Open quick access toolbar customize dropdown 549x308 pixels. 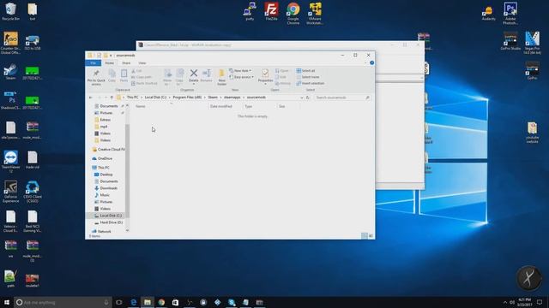pyautogui.click(x=111, y=55)
